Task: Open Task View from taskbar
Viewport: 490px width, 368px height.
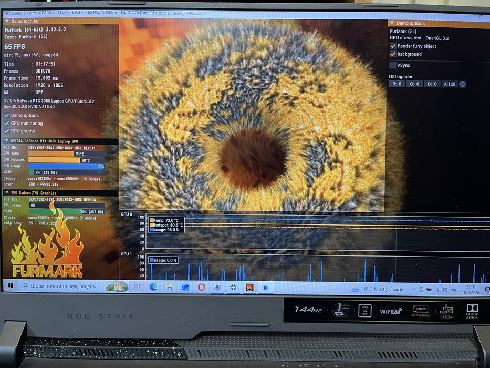Action: coord(137,287)
